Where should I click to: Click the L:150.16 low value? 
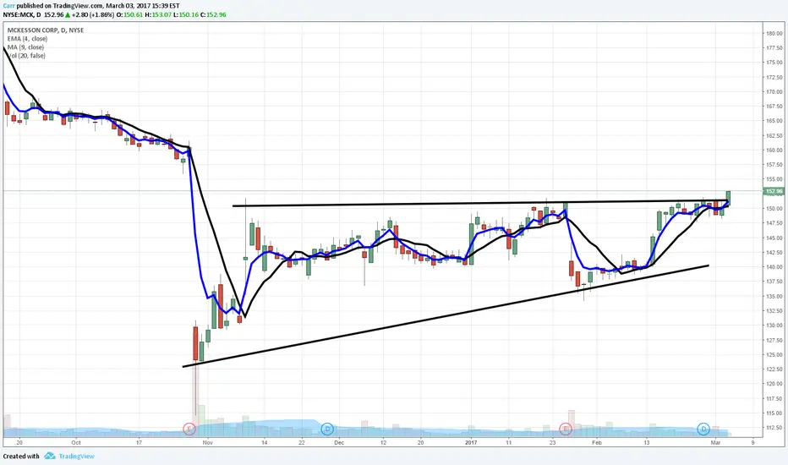point(186,14)
